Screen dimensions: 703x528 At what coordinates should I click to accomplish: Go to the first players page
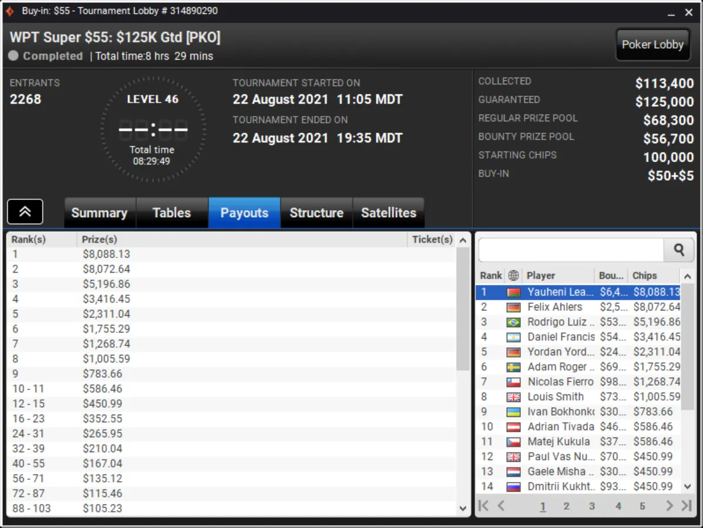coord(484,506)
